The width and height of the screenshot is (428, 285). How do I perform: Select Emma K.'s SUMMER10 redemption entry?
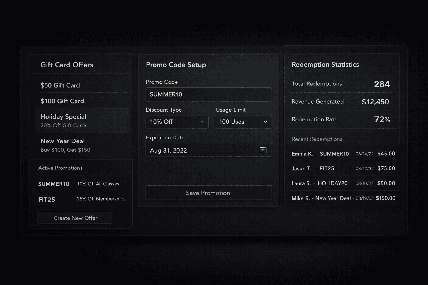tap(343, 154)
